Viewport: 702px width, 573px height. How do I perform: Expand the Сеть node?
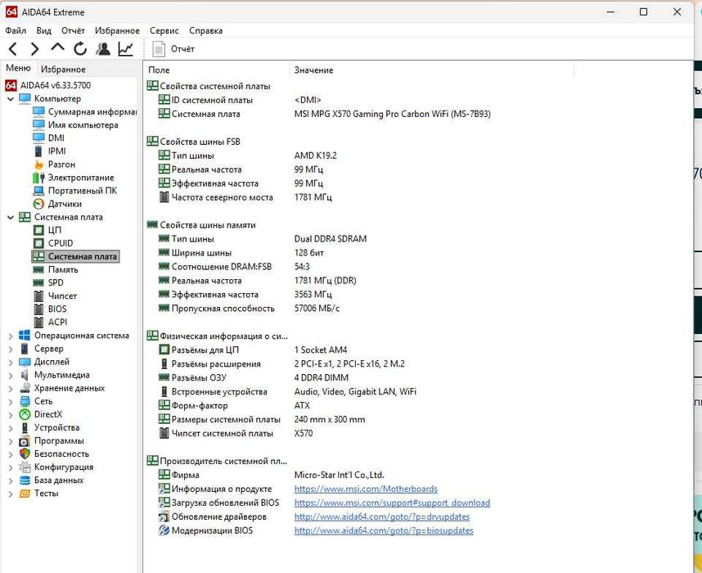pos(11,401)
